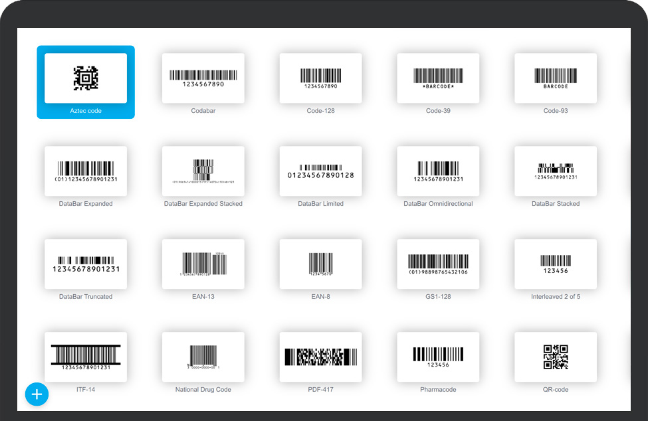
Task: Choose the Code-39 barcode tile
Action: click(438, 78)
